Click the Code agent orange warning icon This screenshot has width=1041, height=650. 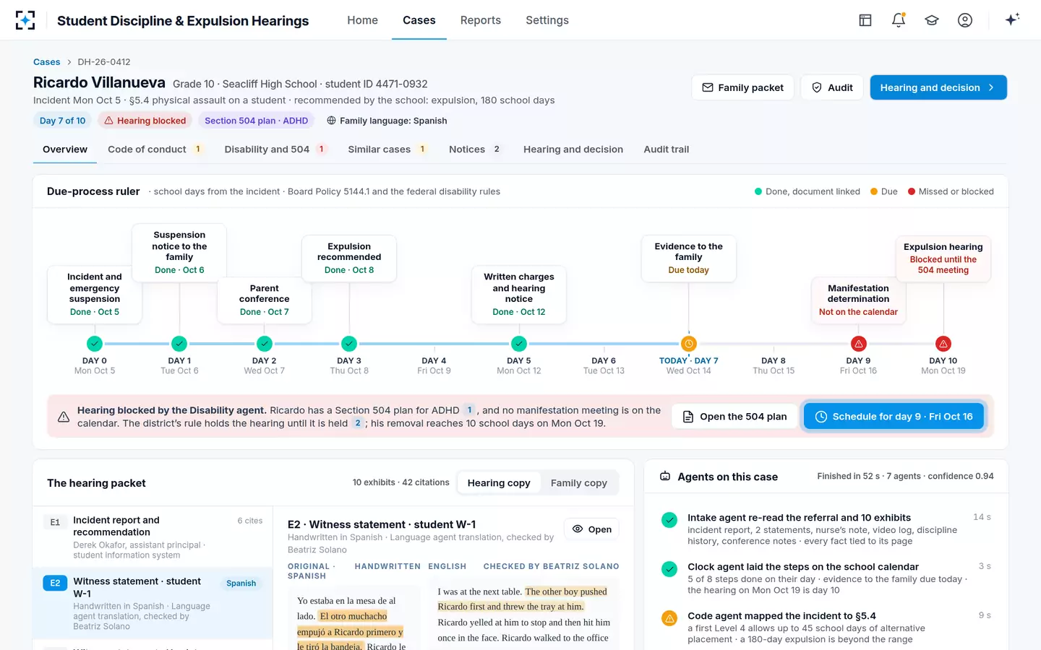click(x=669, y=618)
